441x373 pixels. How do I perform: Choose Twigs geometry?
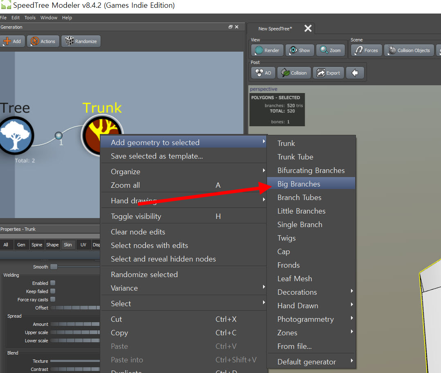pos(311,238)
